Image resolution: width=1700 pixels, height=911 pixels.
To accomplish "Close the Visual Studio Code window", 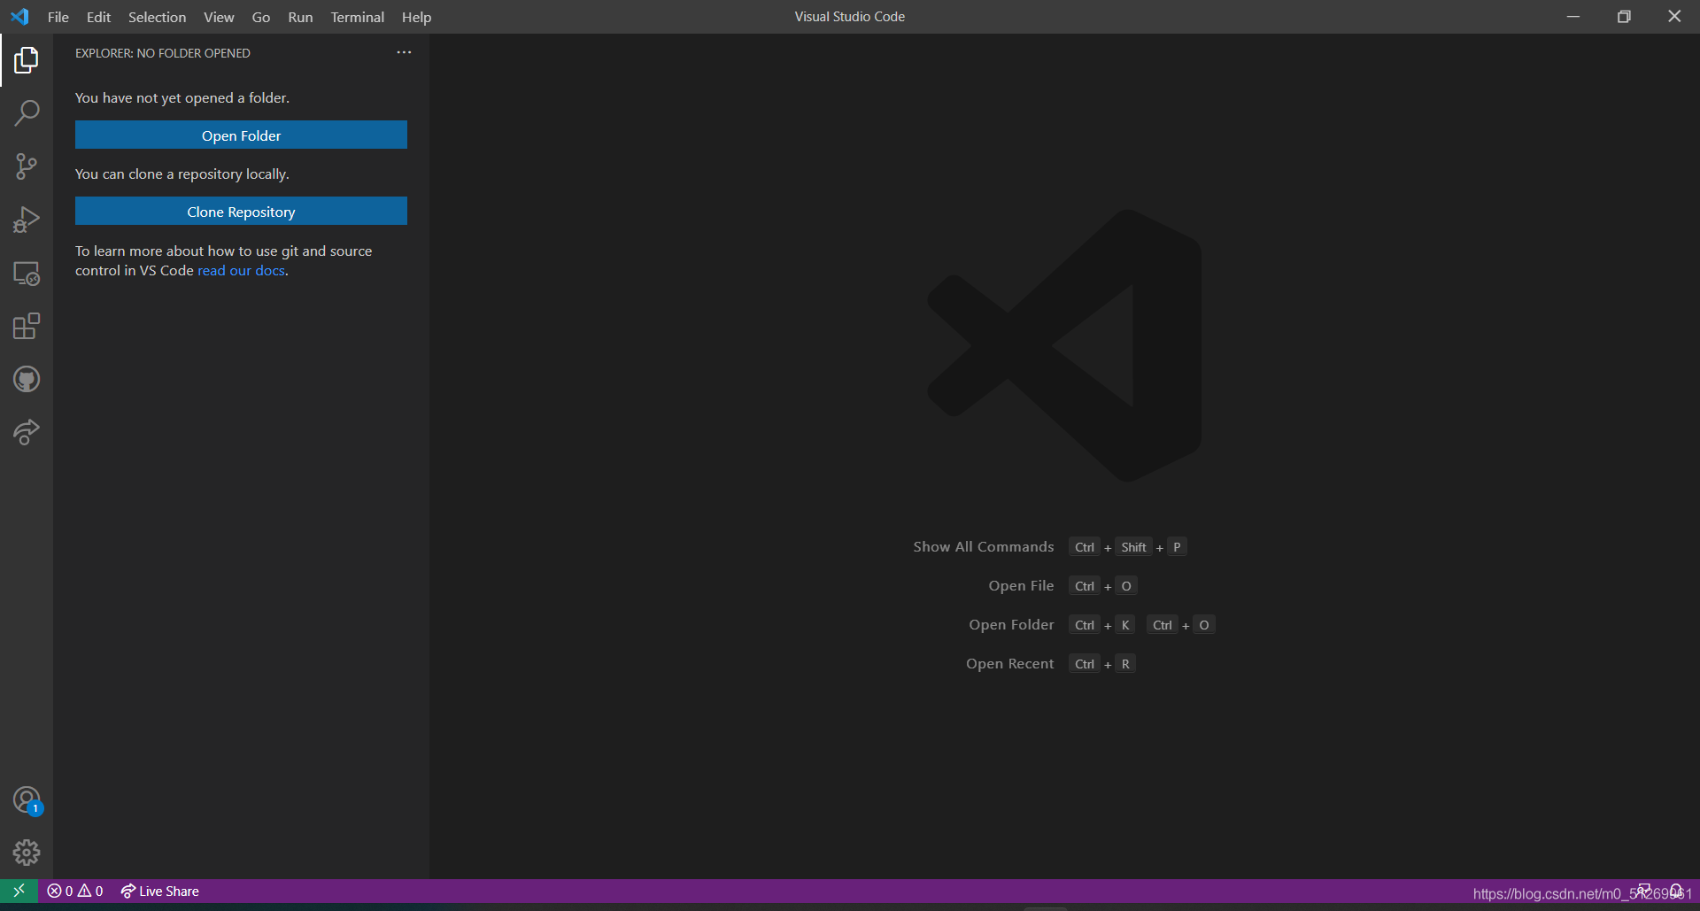I will coord(1674,17).
